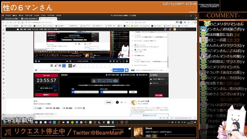This screenshot has height=139, width=247.
Task: Toggle player fullscreen icon
Action: tap(120, 61)
